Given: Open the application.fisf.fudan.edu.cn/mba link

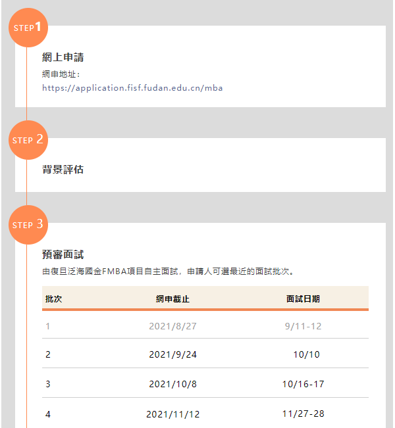Looking at the screenshot, I should coord(133,87).
